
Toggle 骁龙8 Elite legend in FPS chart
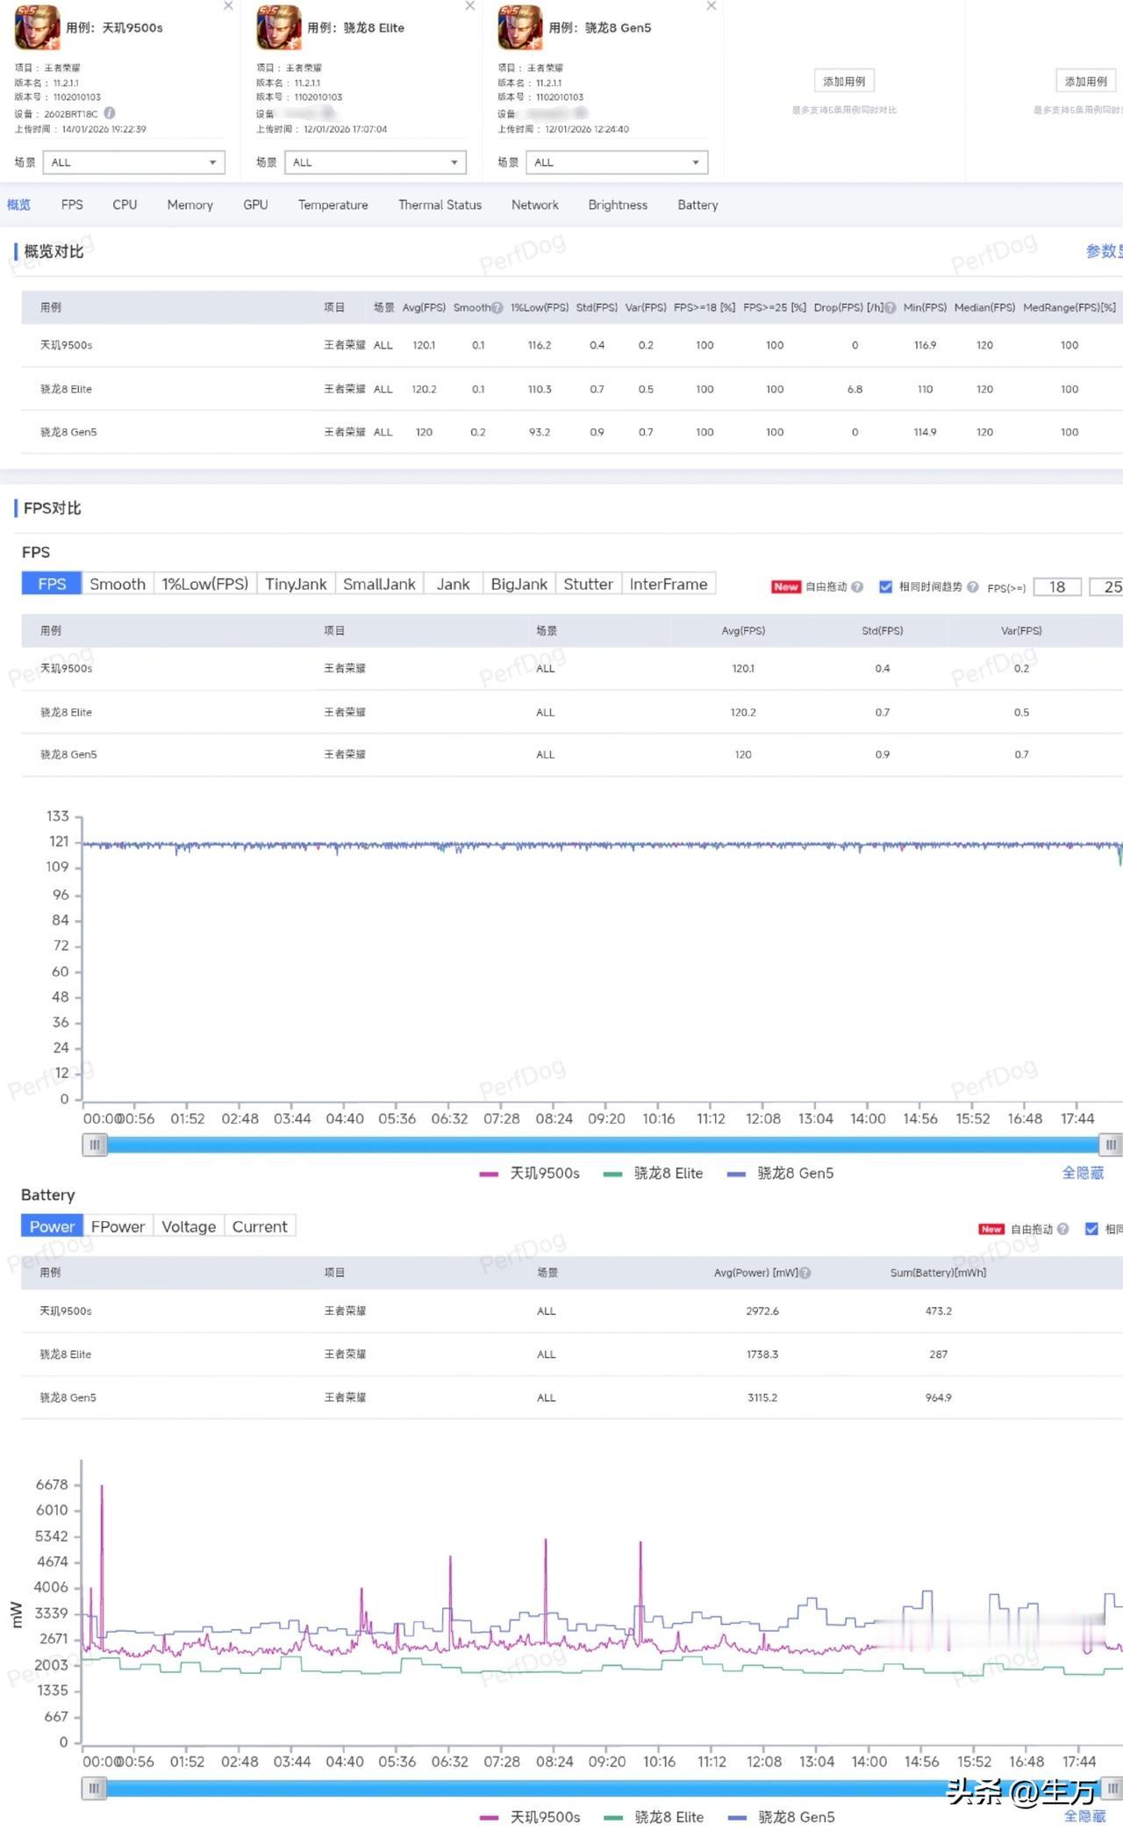pos(654,1174)
